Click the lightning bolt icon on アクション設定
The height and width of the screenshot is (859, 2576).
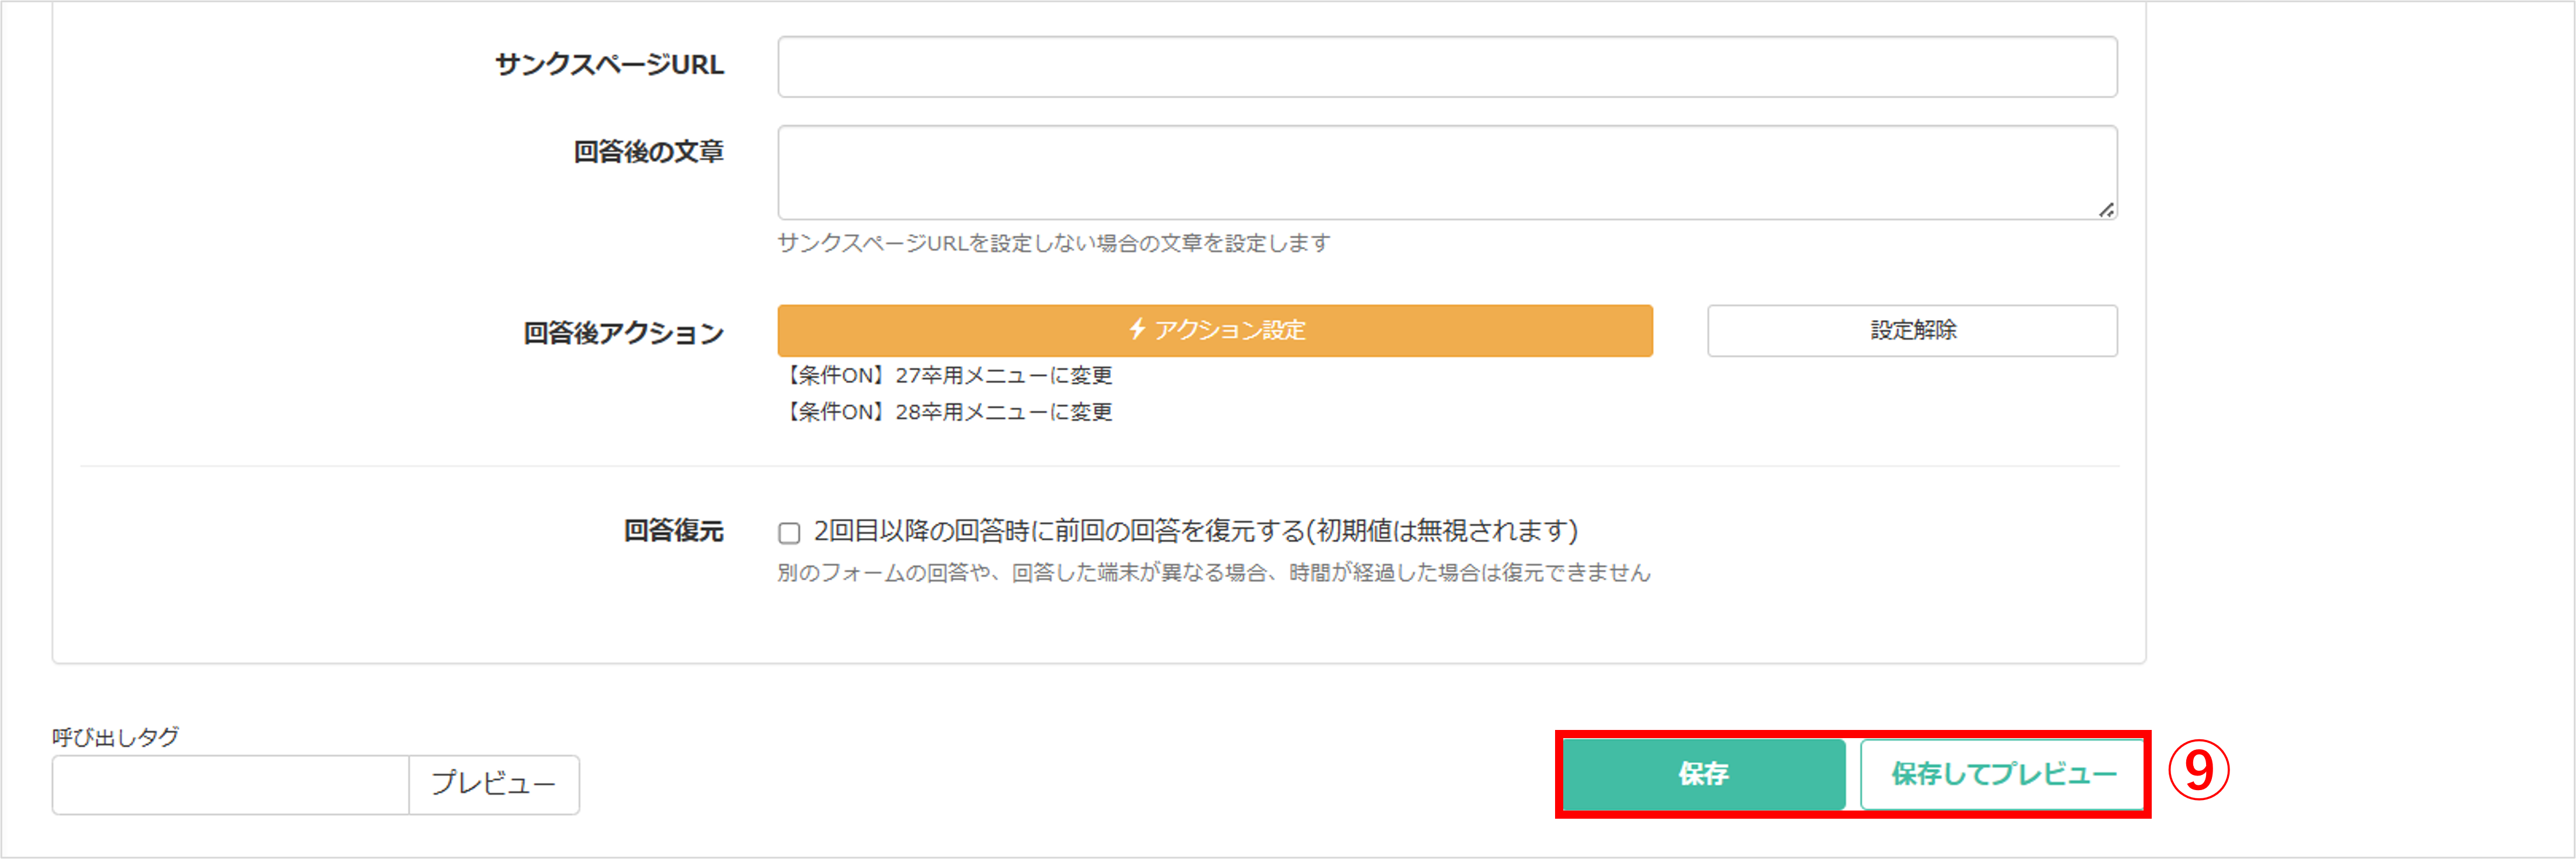1137,329
